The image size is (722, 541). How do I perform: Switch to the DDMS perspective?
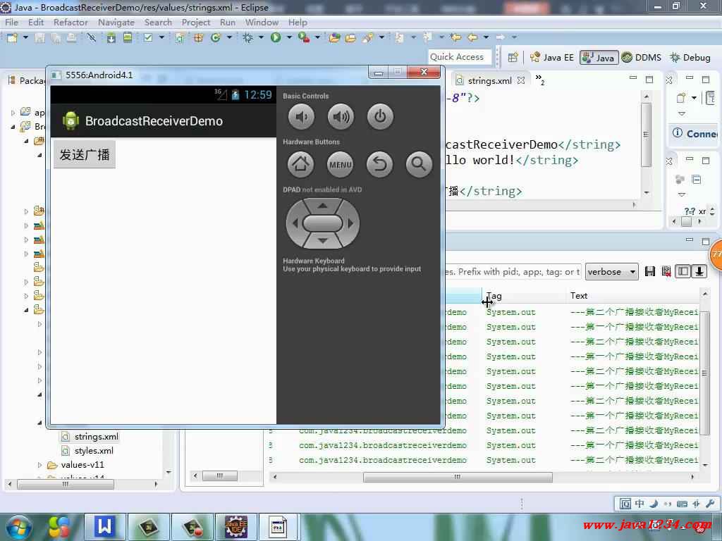(x=642, y=58)
